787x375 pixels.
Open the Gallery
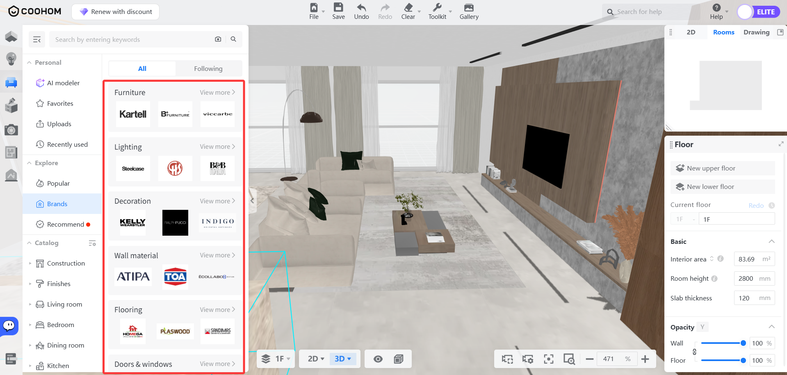pos(469,7)
